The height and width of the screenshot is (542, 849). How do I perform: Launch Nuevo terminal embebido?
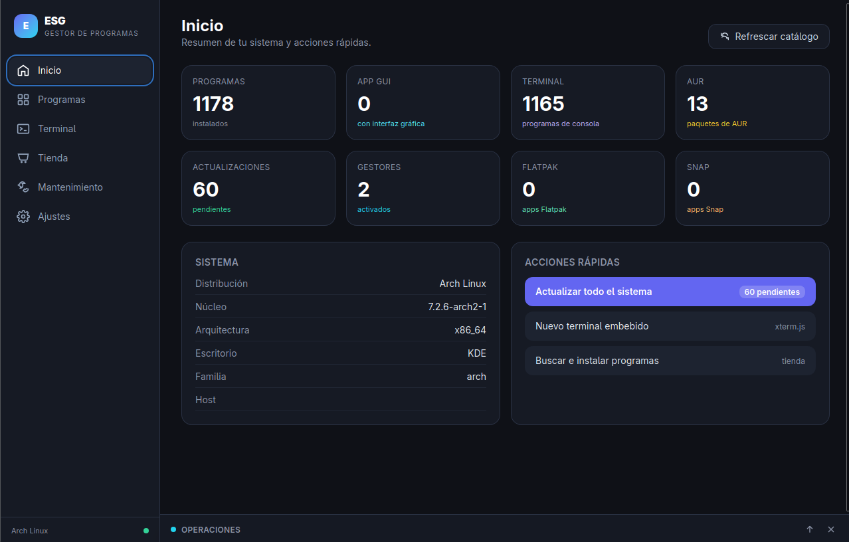click(x=670, y=326)
